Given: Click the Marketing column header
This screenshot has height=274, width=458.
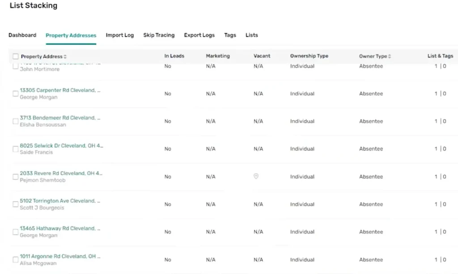Looking at the screenshot, I should [218, 56].
